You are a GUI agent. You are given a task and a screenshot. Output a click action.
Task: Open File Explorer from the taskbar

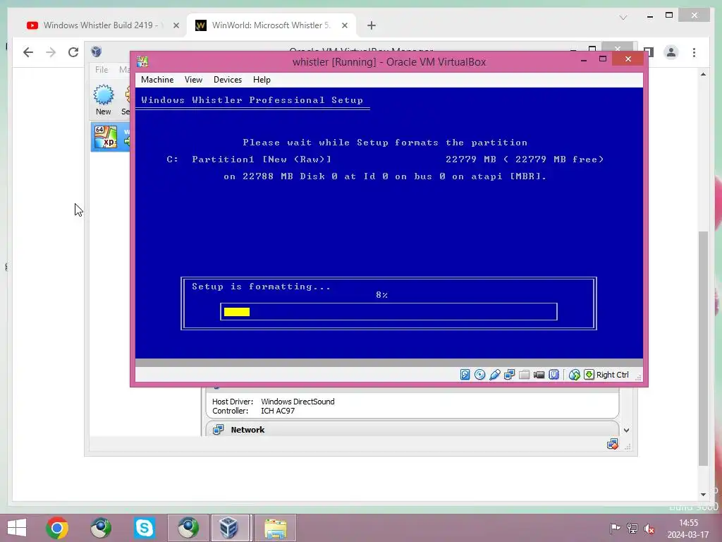pyautogui.click(x=276, y=528)
